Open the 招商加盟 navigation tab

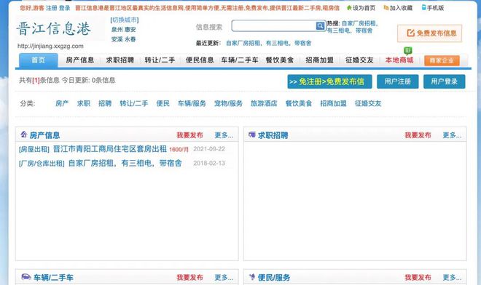[319, 60]
